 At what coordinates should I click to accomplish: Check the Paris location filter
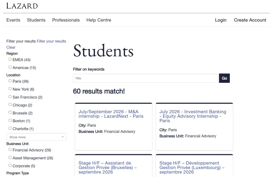click(x=10, y=81)
